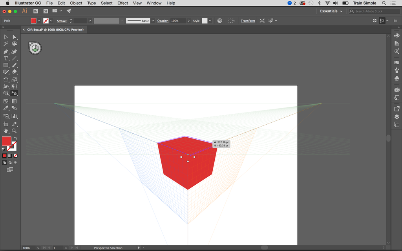Click the plane switching widget compass
The height and width of the screenshot is (251, 402).
pyautogui.click(x=35, y=48)
